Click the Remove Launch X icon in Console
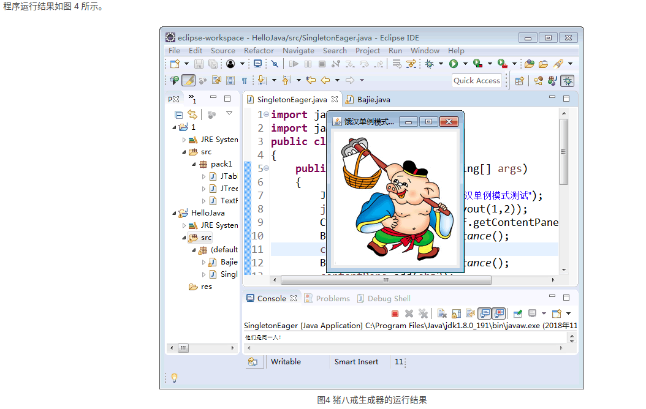The height and width of the screenshot is (409, 646). tap(409, 314)
